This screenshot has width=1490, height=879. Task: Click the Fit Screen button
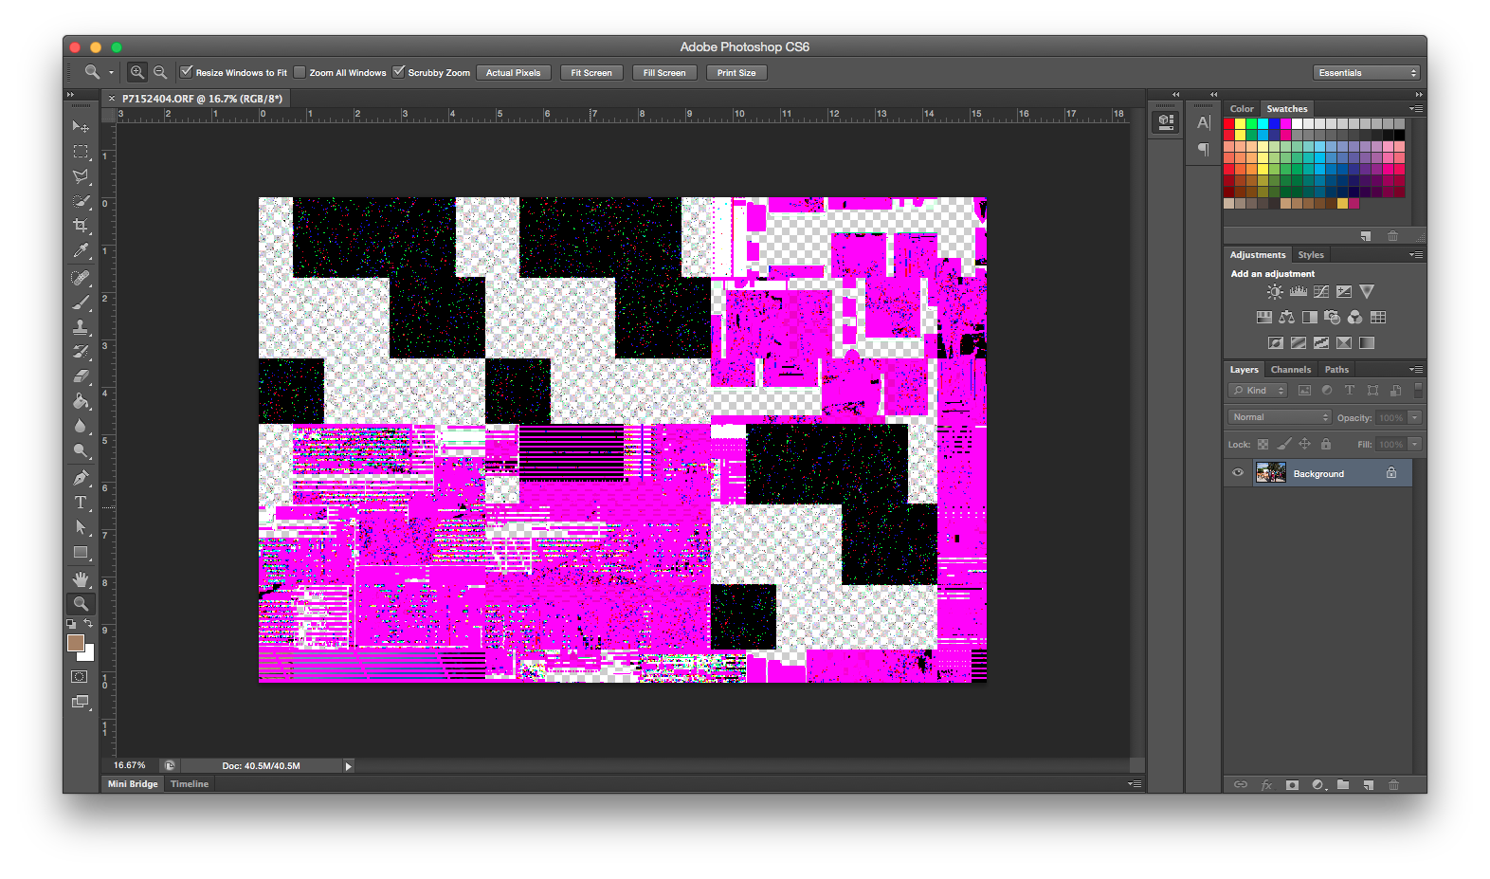click(x=591, y=73)
